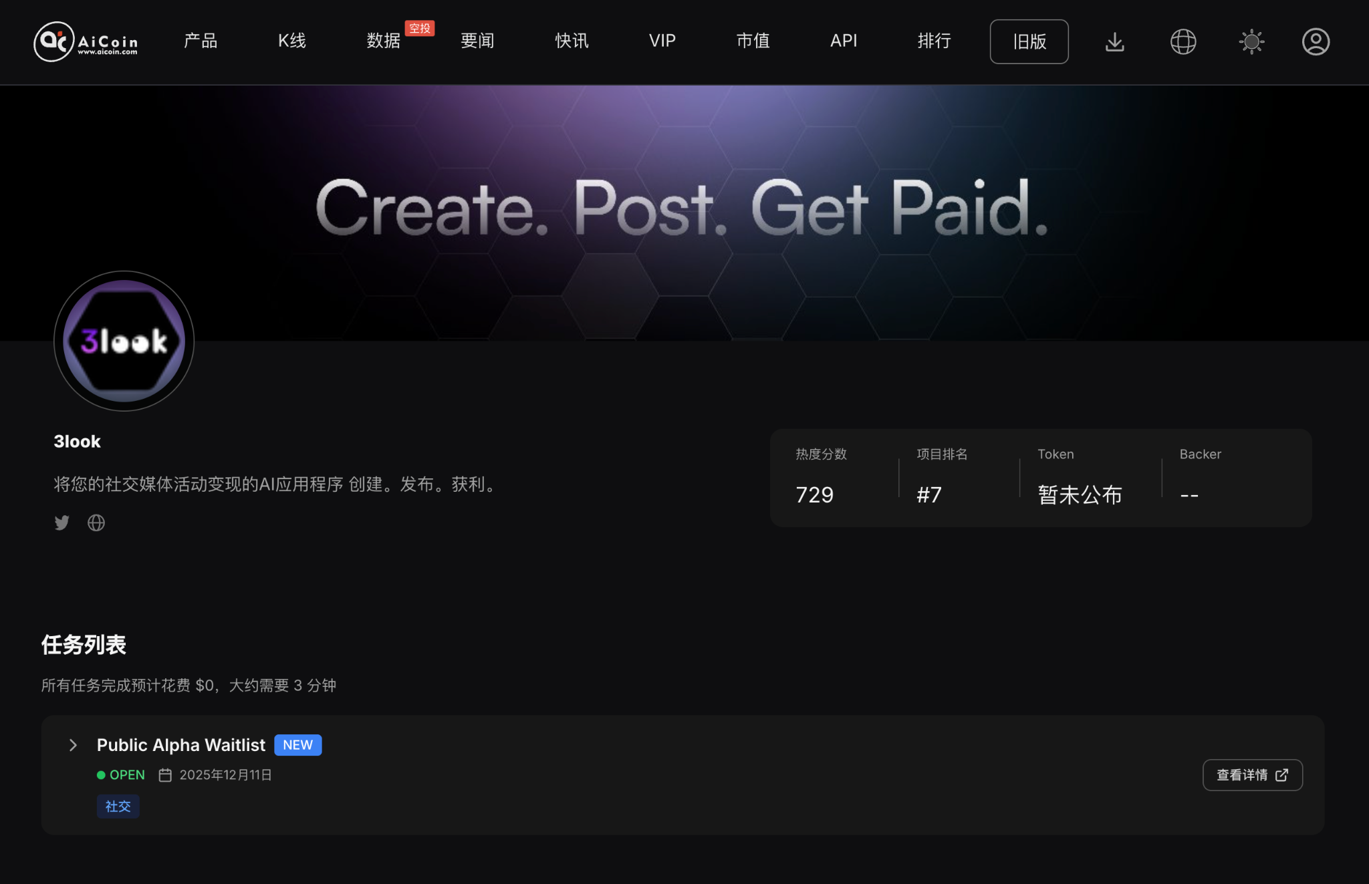Open the user account icon
This screenshot has width=1369, height=884.
tap(1316, 41)
